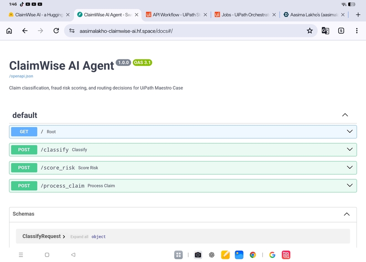
Task: Tap the Android back triangle button
Action: point(73,255)
